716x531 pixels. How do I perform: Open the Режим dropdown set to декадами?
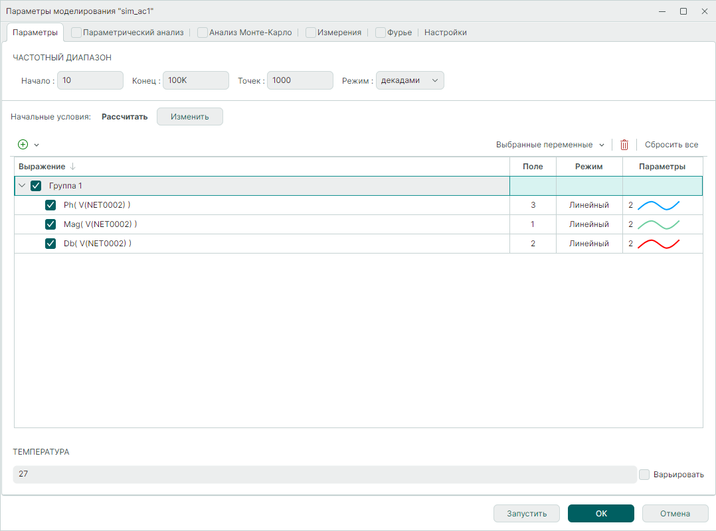410,80
